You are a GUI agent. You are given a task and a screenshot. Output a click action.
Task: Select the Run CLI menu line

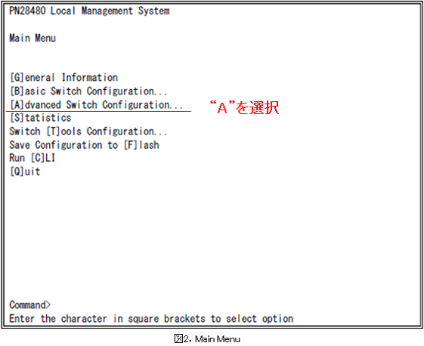click(32, 158)
